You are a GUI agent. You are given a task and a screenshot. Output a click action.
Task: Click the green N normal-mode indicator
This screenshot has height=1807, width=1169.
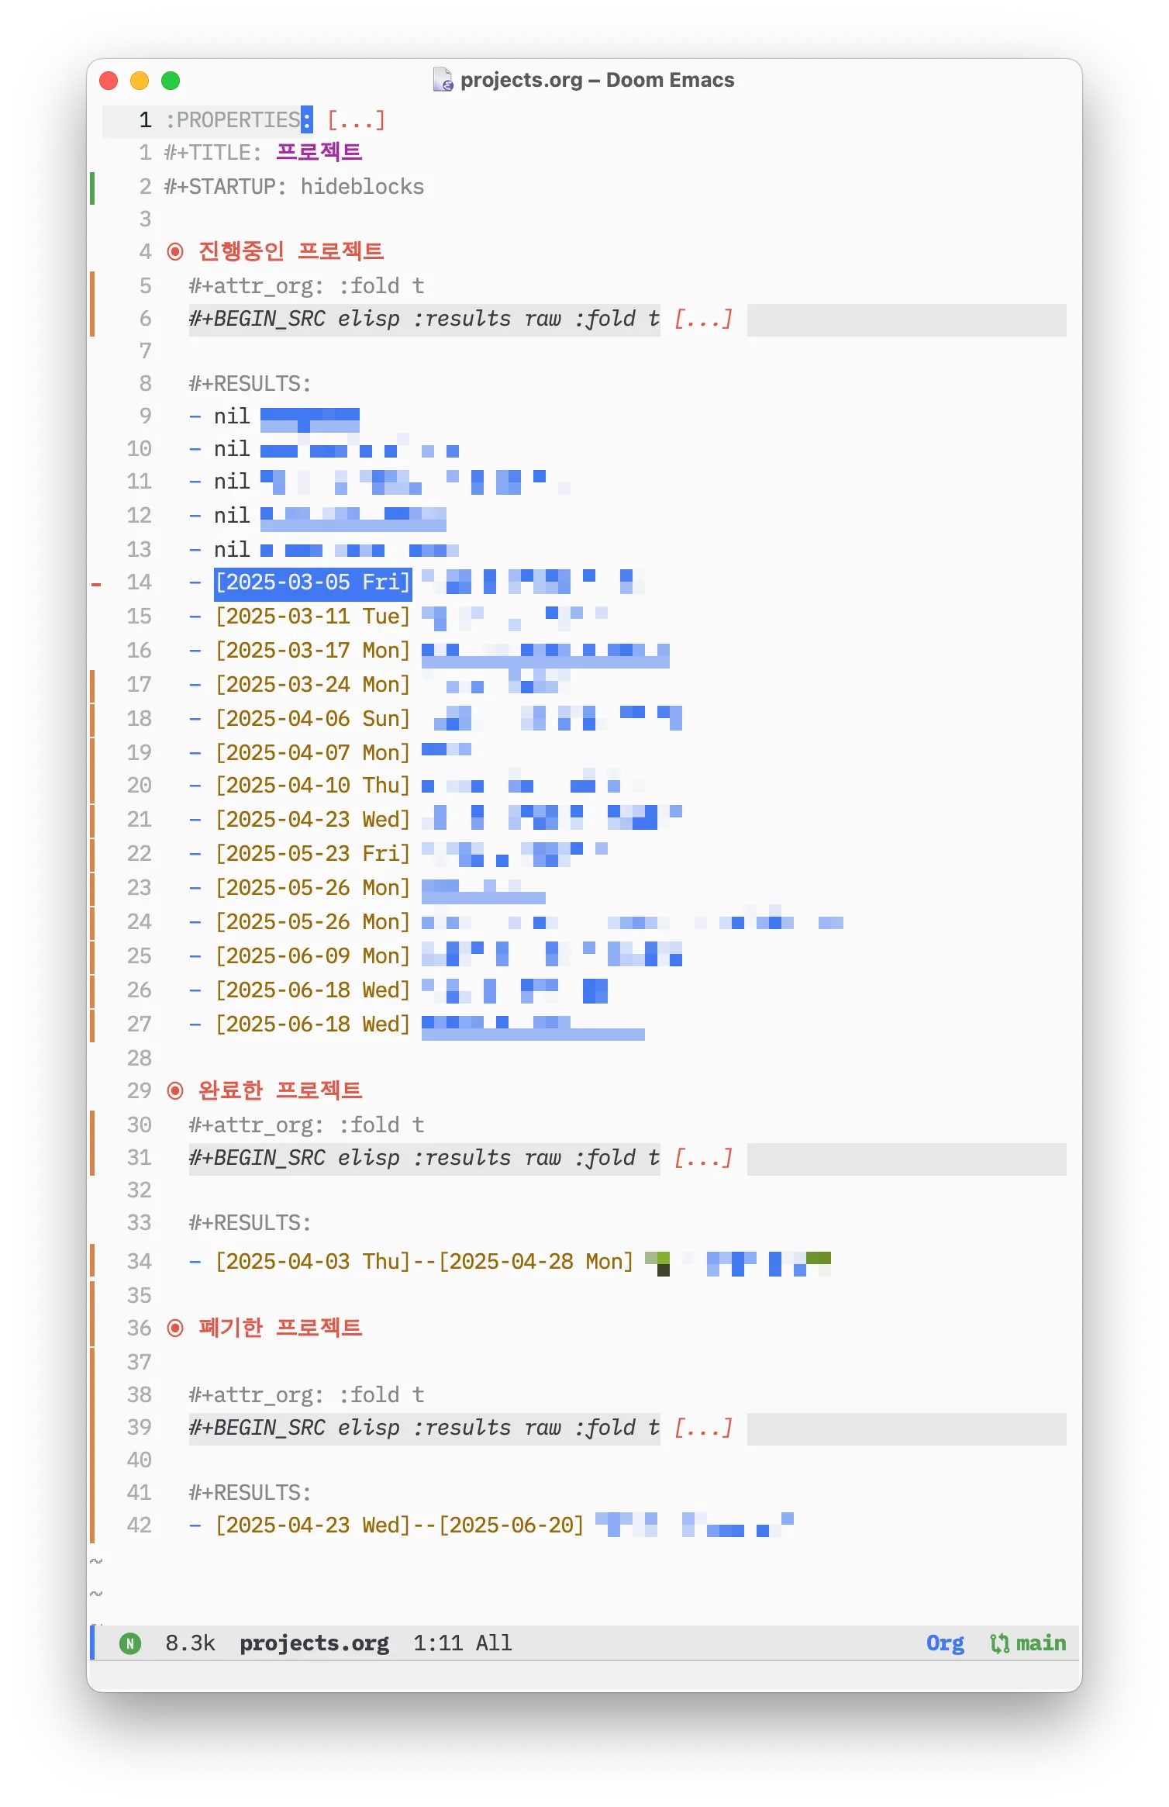click(130, 1643)
